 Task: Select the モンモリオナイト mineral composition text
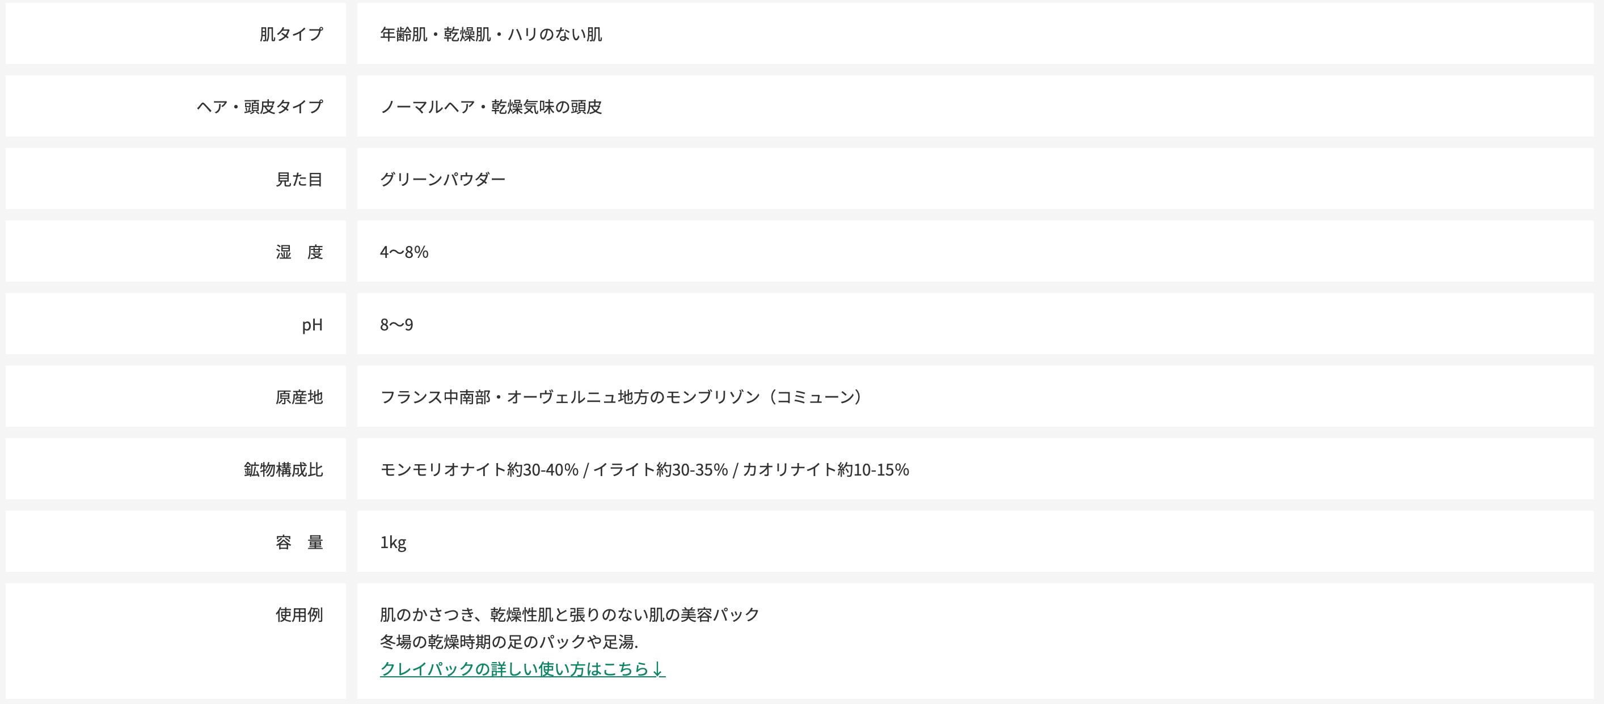point(644,470)
